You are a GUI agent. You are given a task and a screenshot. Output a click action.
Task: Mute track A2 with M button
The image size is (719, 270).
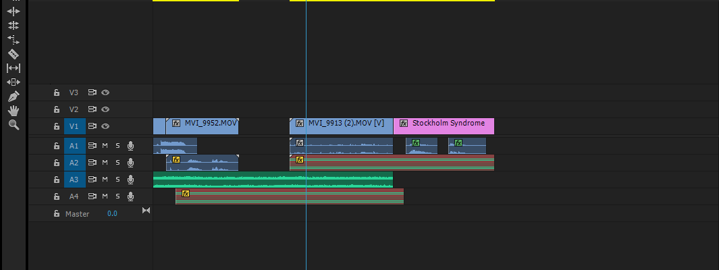tap(105, 163)
